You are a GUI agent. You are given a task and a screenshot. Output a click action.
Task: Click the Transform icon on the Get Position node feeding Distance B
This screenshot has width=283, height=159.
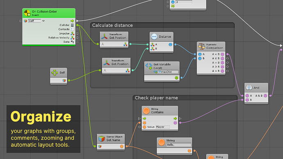(x=107, y=63)
